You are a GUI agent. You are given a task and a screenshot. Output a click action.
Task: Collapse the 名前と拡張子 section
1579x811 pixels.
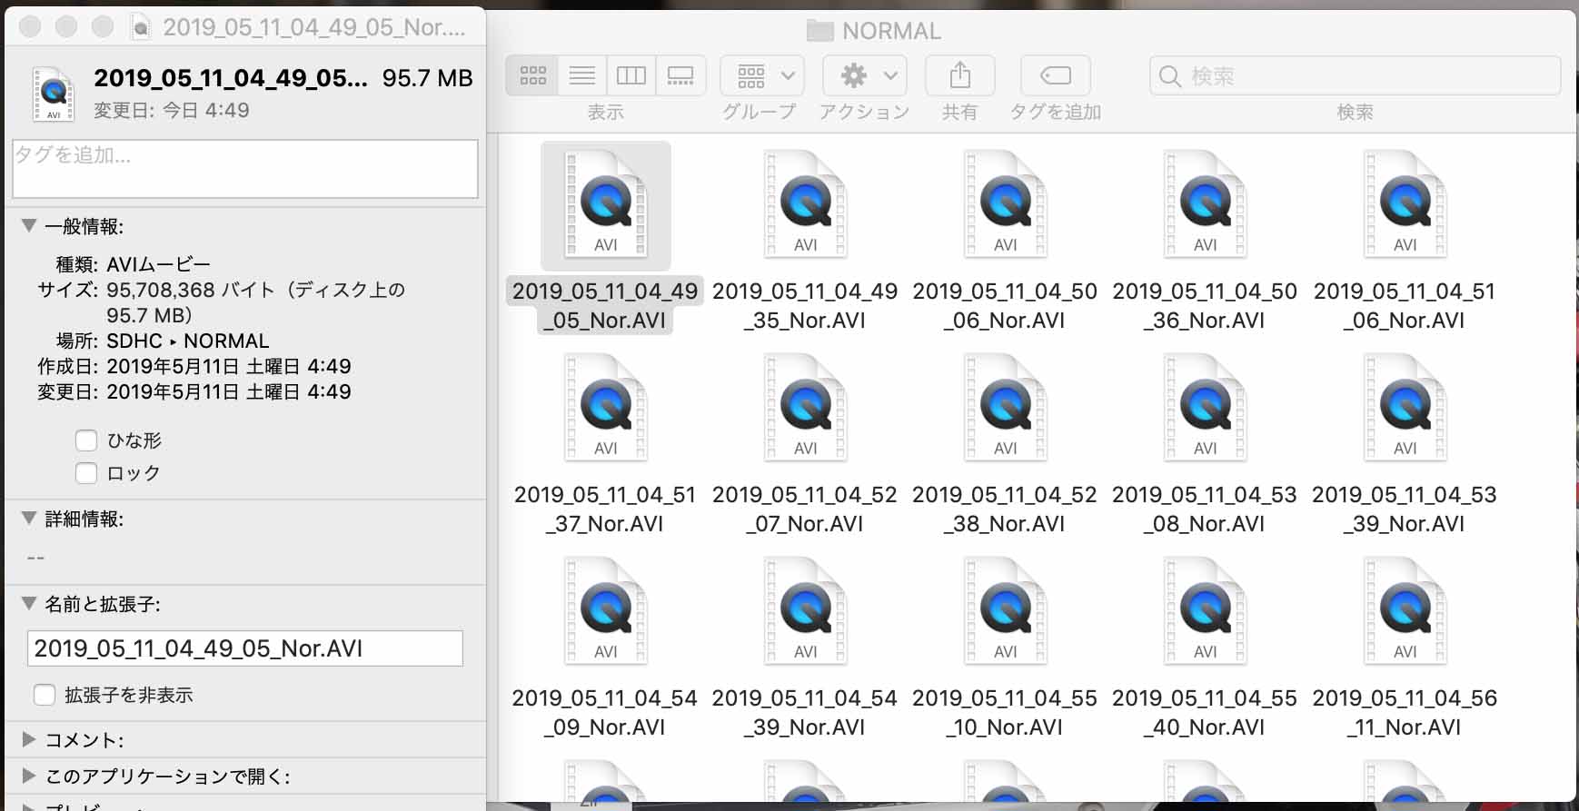point(29,603)
